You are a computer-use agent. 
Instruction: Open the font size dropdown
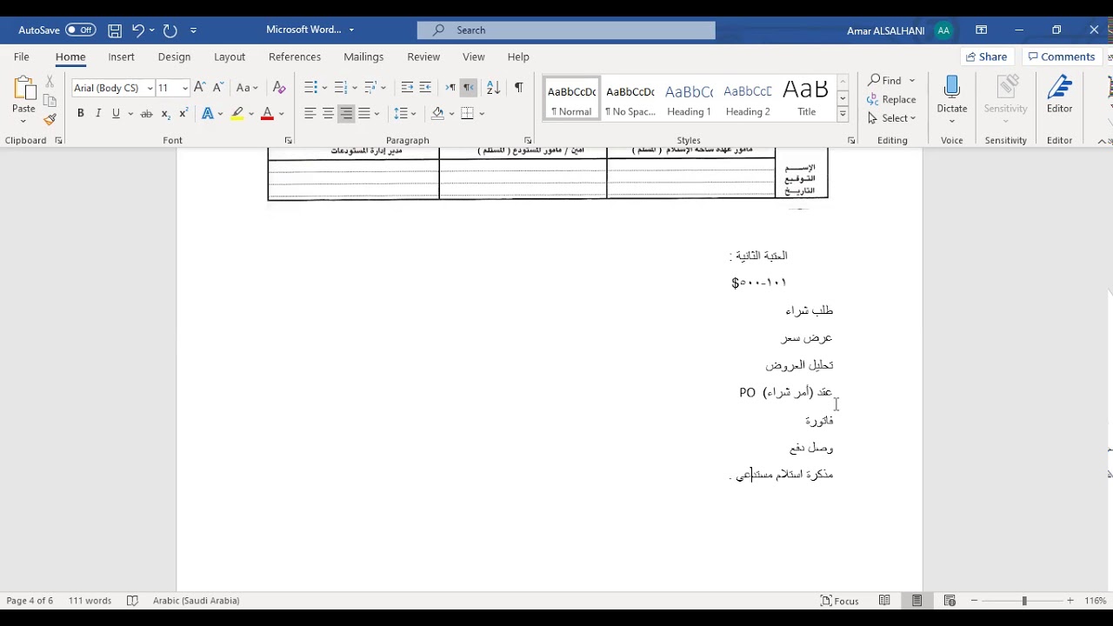(185, 88)
